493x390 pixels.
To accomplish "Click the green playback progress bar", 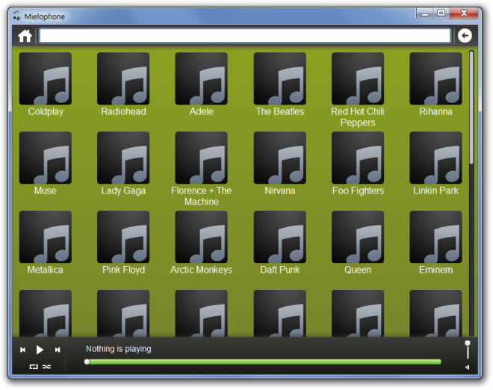I will pyautogui.click(x=264, y=362).
